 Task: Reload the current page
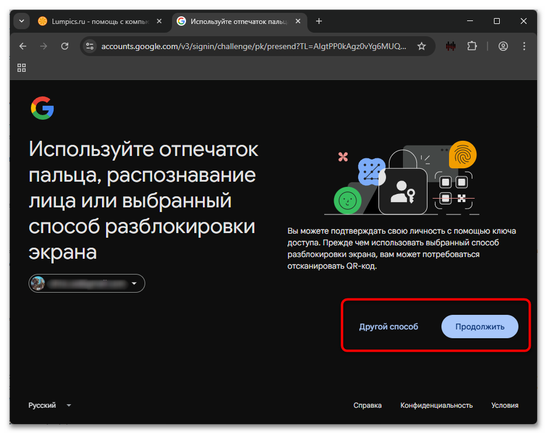point(65,46)
